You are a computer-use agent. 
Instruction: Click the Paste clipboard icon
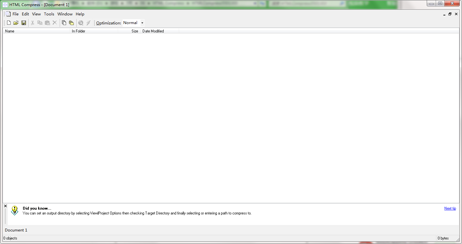(x=47, y=23)
